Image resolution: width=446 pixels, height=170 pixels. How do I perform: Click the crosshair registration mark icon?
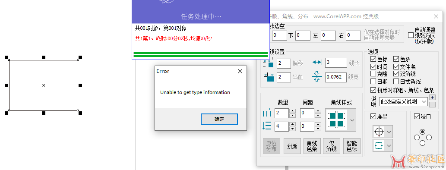point(380,132)
